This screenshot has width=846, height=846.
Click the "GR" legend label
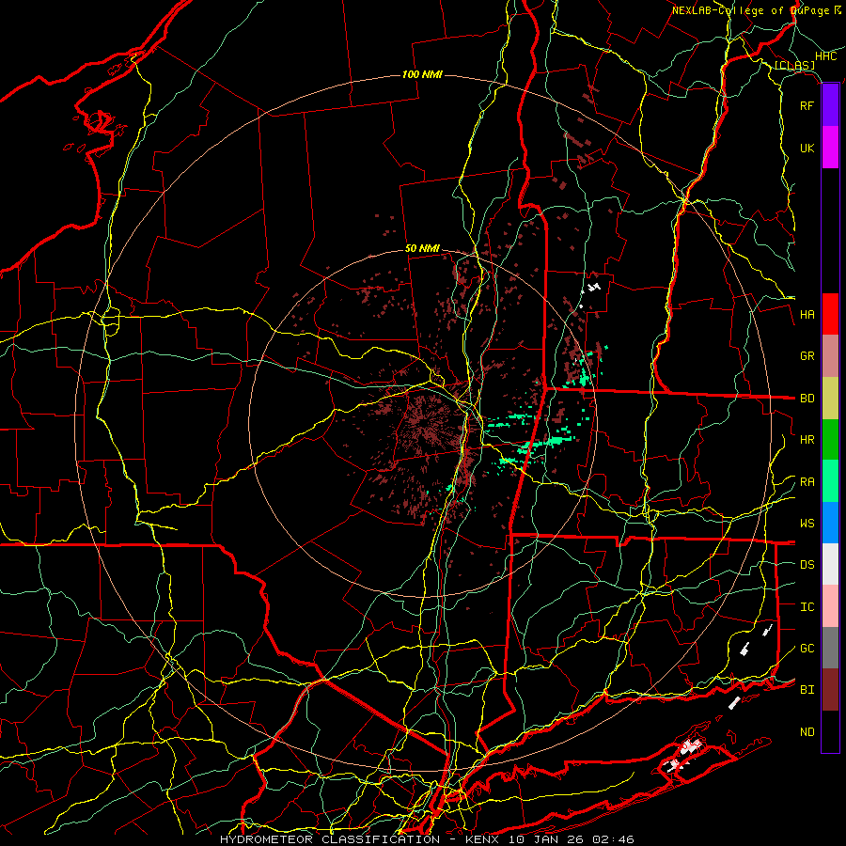pos(807,356)
